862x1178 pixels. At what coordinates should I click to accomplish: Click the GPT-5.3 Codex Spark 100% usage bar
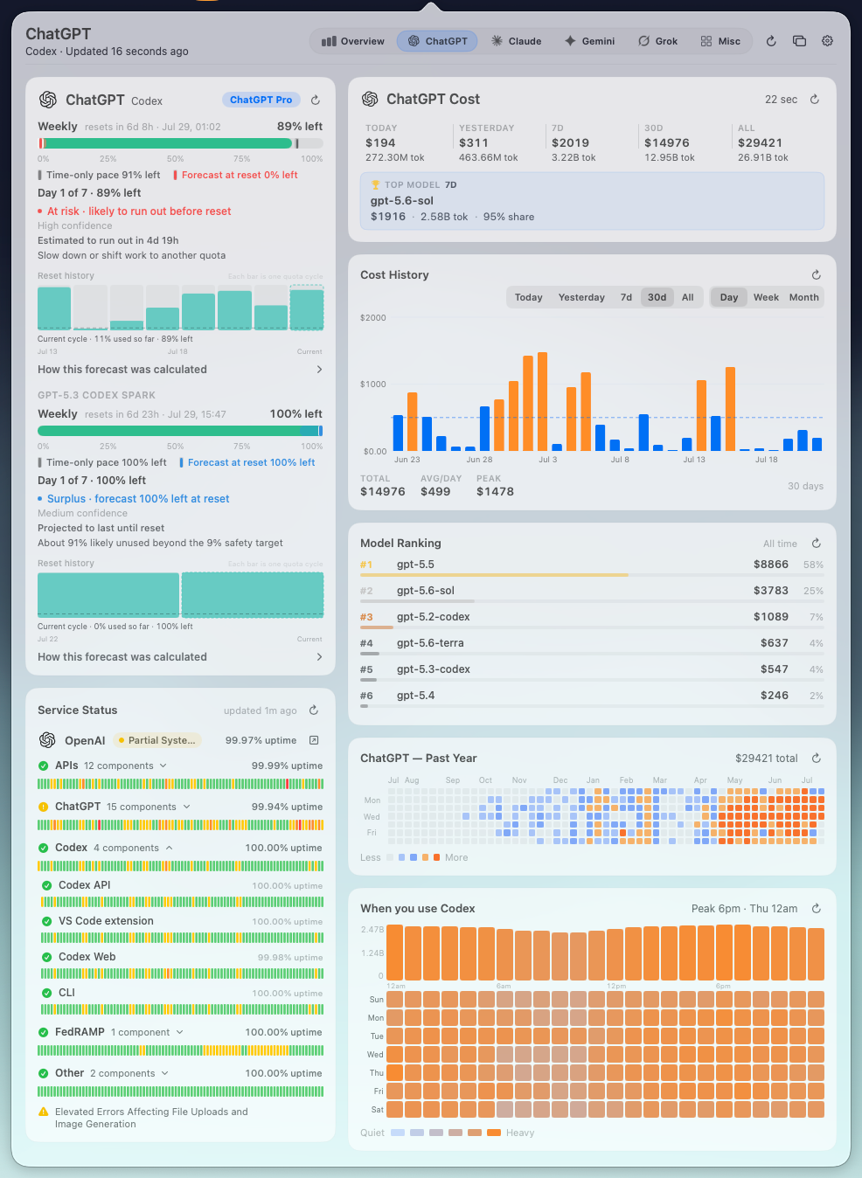[x=180, y=431]
